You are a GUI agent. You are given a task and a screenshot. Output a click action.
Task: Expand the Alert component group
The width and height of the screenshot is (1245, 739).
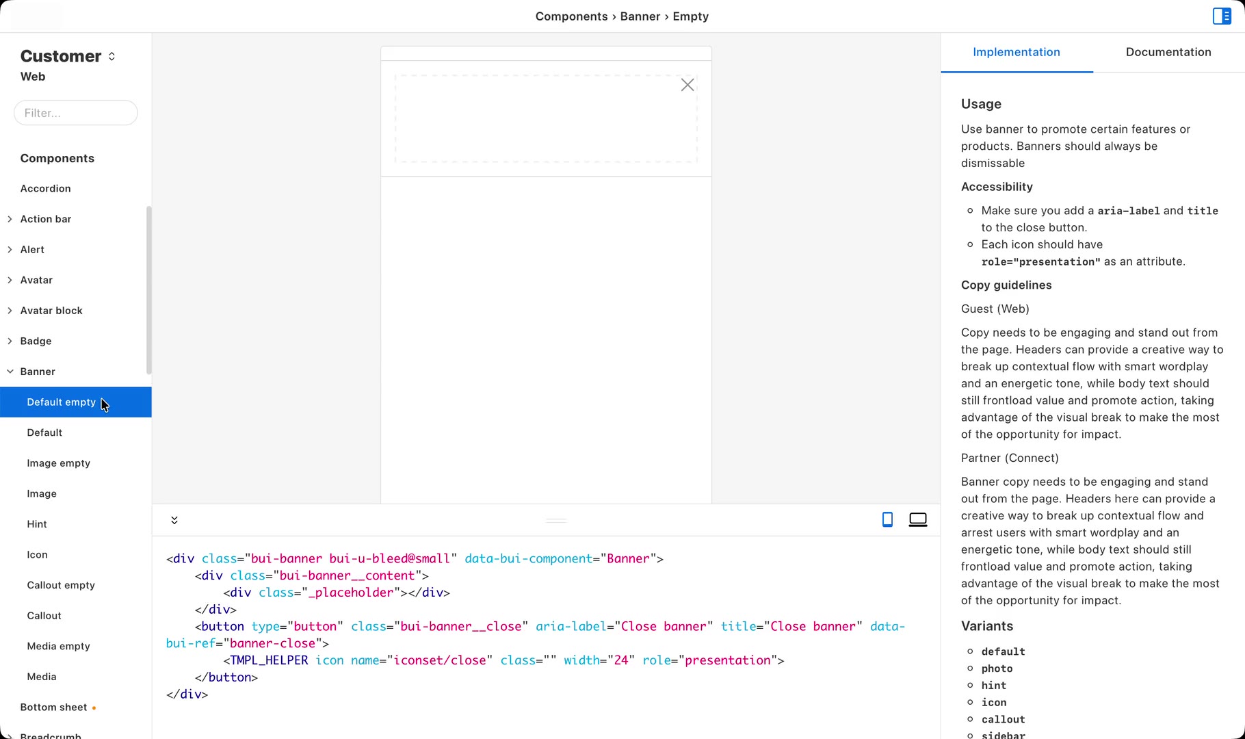pos(10,250)
